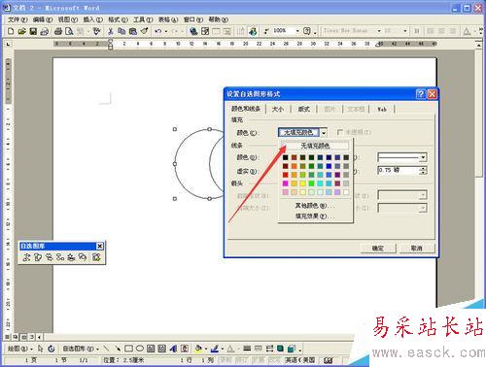The image size is (486, 367).
Task: Click the line weight 0.75 磅 field
Action: [399, 170]
